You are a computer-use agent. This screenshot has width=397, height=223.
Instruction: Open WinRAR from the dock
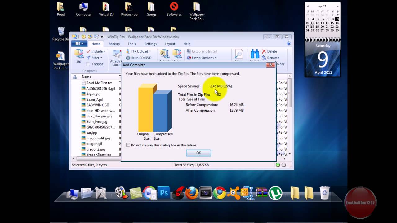pyautogui.click(x=261, y=193)
